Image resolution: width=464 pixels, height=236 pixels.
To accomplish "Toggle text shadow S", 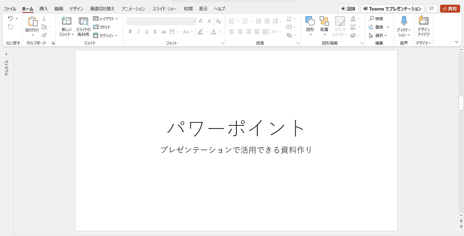I will click(x=155, y=32).
